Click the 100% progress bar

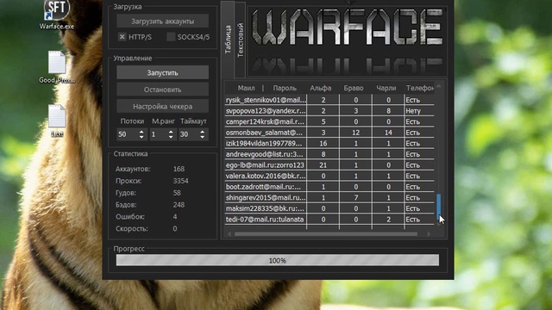[x=278, y=260]
